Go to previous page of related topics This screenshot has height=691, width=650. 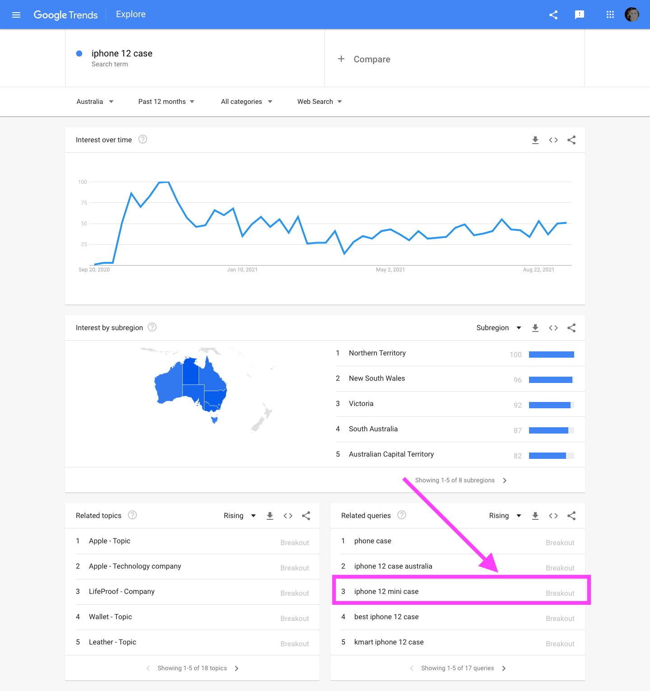click(x=148, y=668)
